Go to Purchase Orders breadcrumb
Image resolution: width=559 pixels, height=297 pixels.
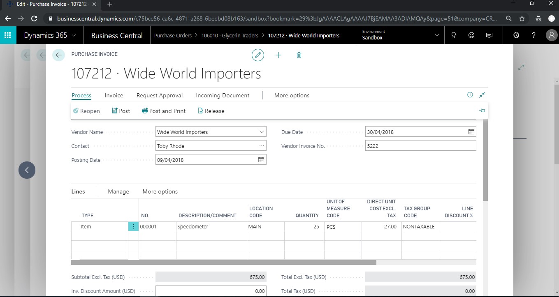[173, 35]
